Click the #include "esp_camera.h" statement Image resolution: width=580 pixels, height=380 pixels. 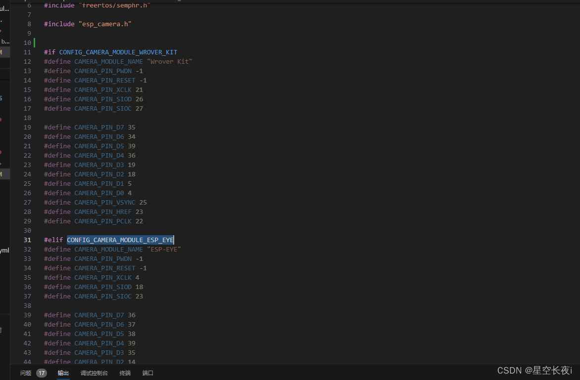point(87,24)
